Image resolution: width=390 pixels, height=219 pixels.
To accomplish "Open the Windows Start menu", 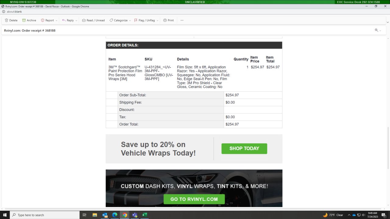I will (5, 215).
